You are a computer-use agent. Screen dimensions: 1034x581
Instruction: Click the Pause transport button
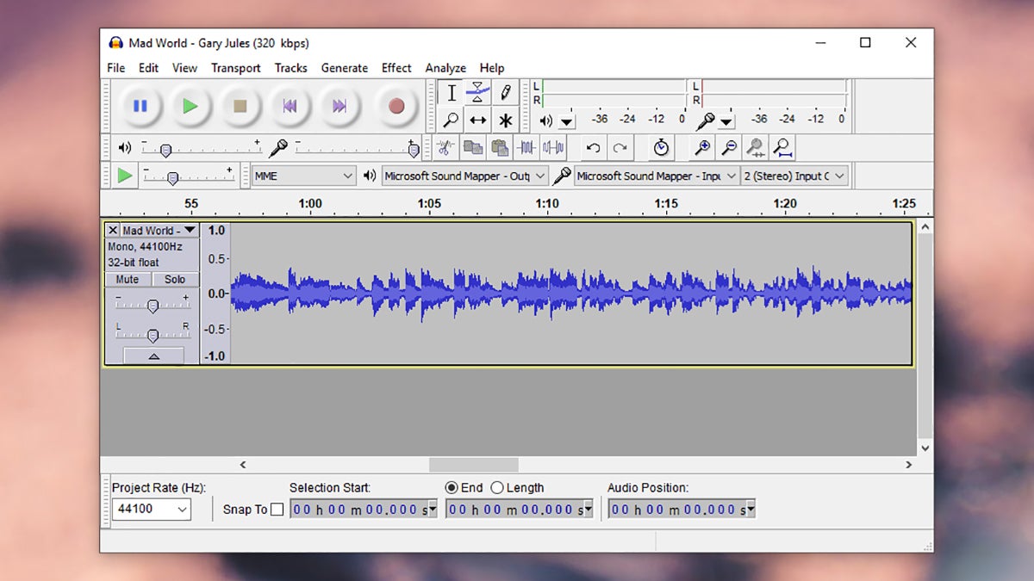tap(140, 106)
